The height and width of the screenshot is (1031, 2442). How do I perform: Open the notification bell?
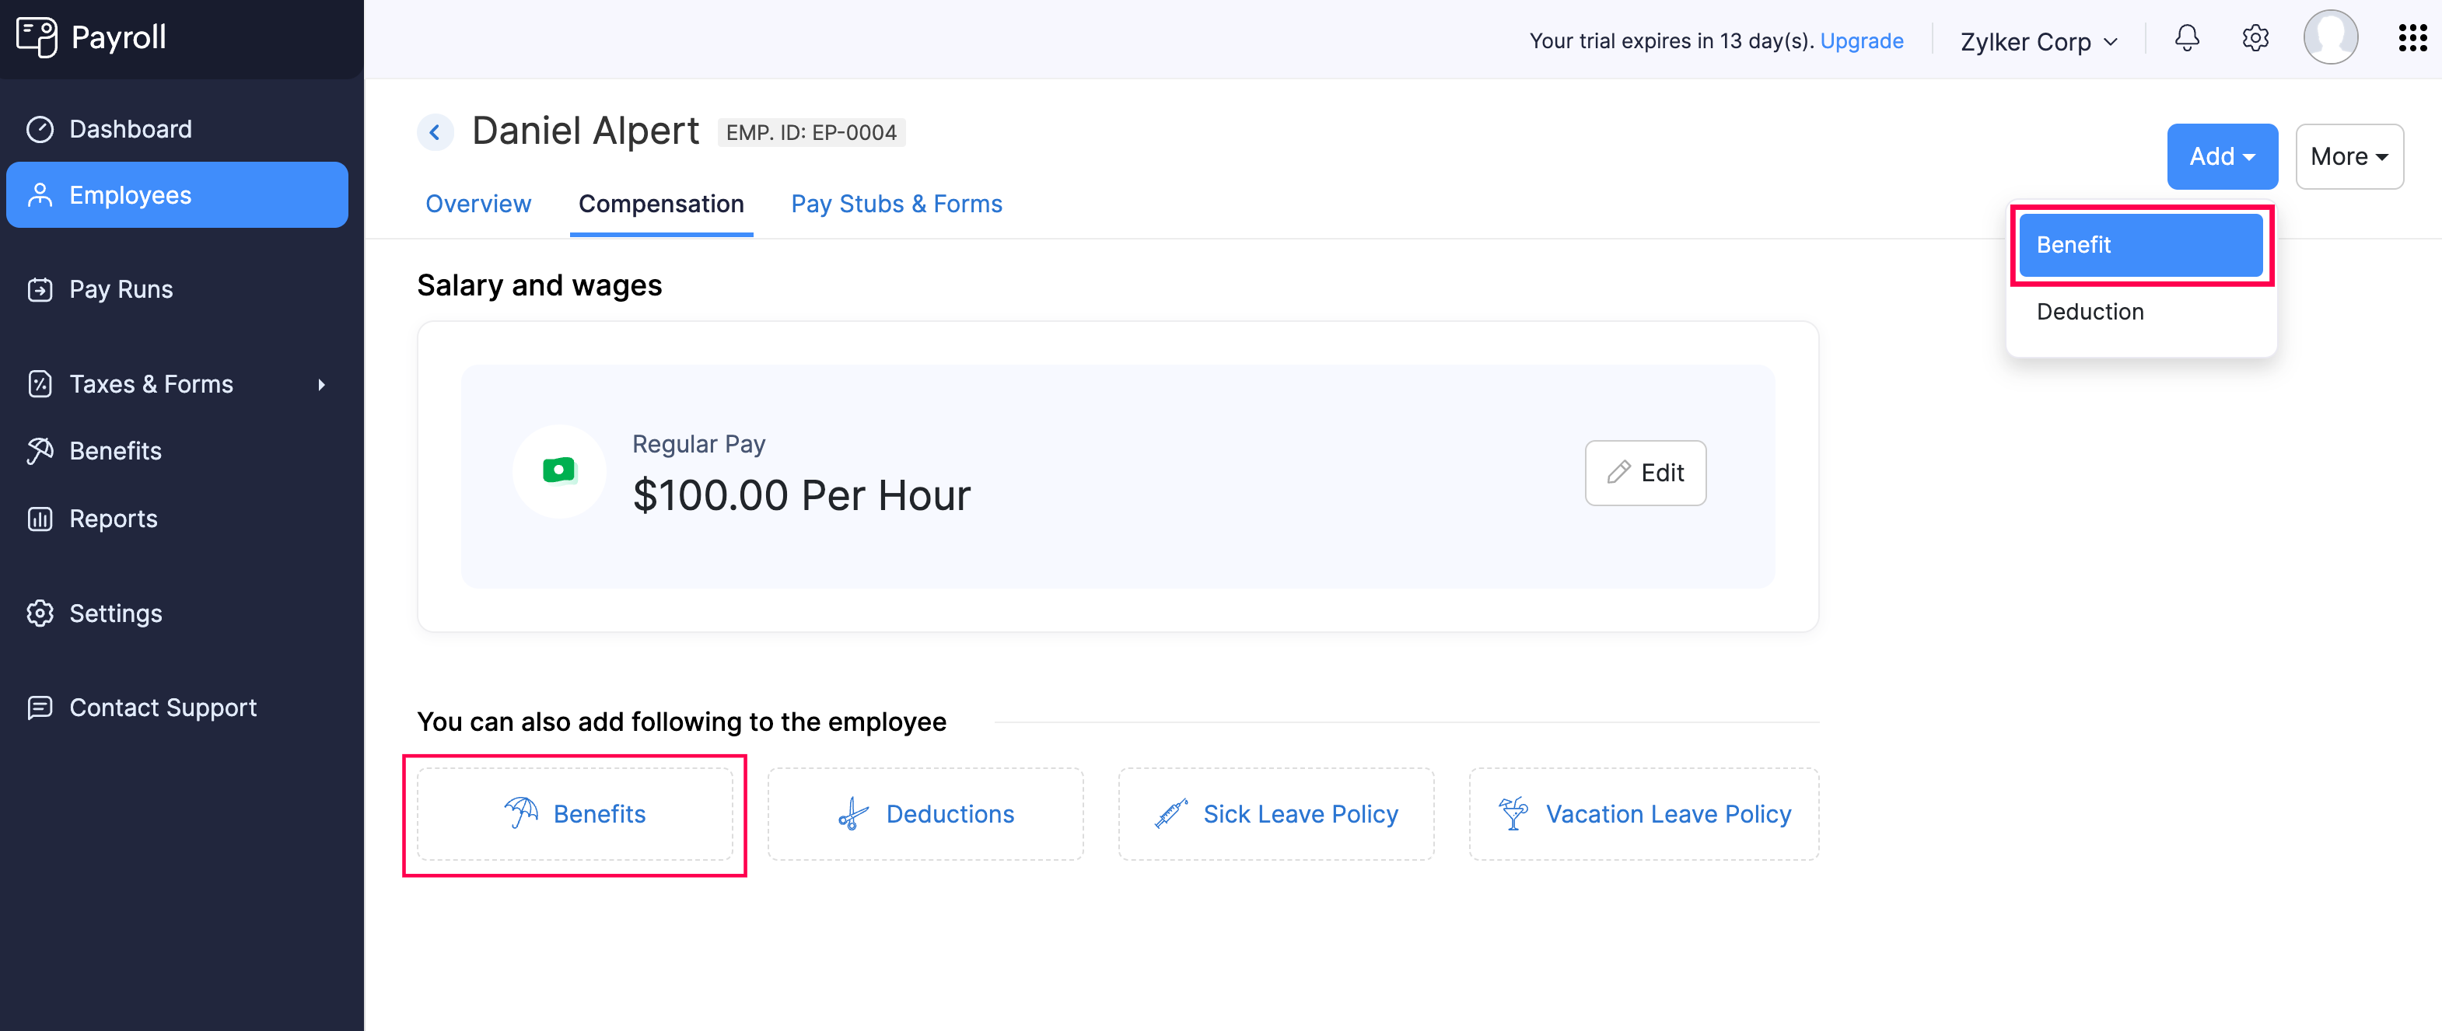pos(2187,39)
